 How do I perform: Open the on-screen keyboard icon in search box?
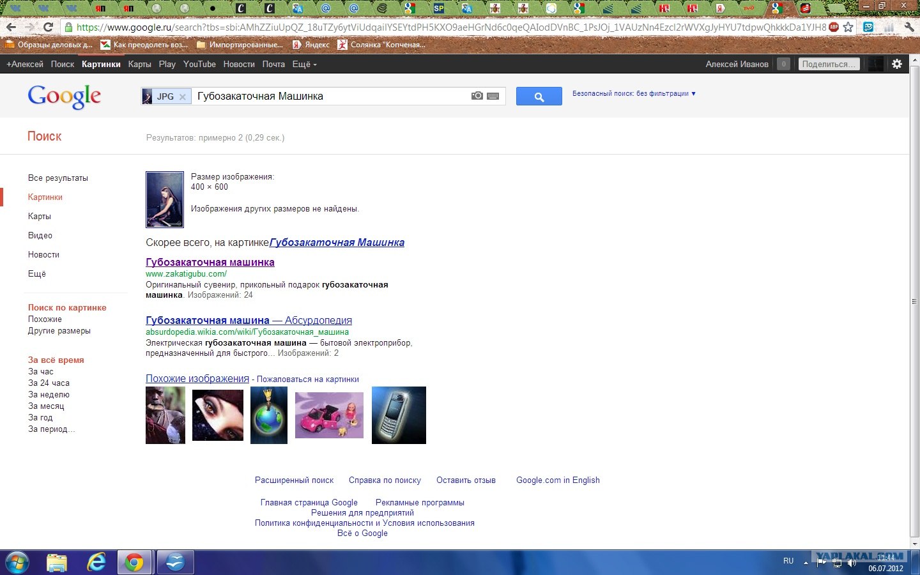pyautogui.click(x=493, y=96)
